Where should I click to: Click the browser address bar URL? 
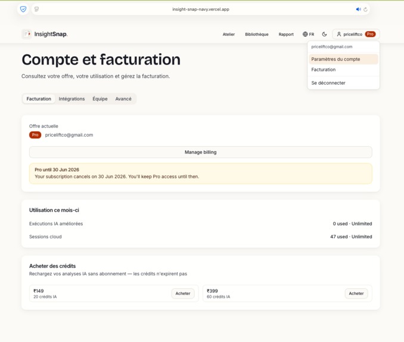click(x=201, y=10)
